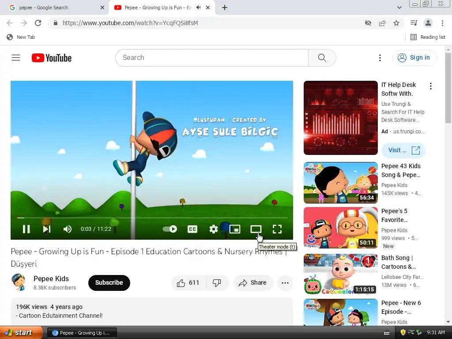Open the New Tab bookmark
The image size is (452, 339).
pos(21,37)
